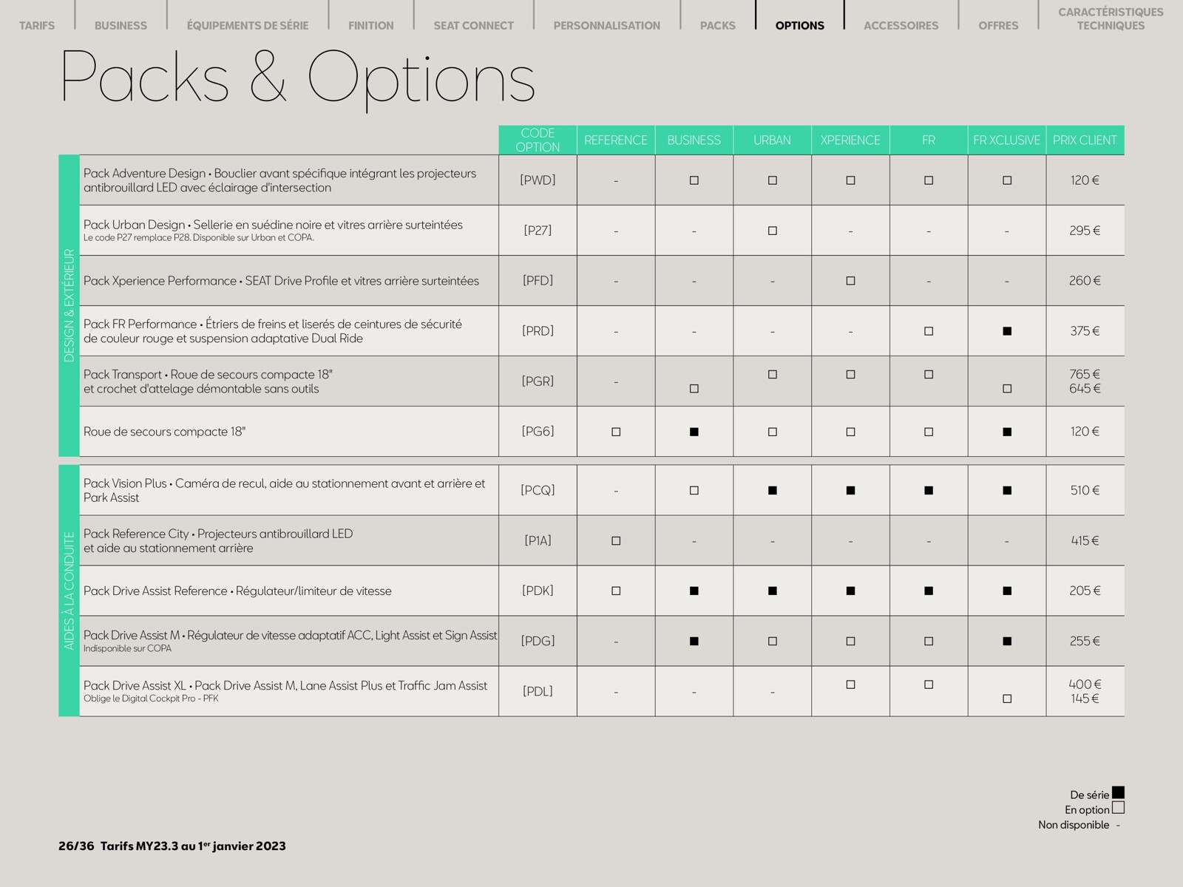Click the option box for PWD under BUSINESS

(694, 180)
